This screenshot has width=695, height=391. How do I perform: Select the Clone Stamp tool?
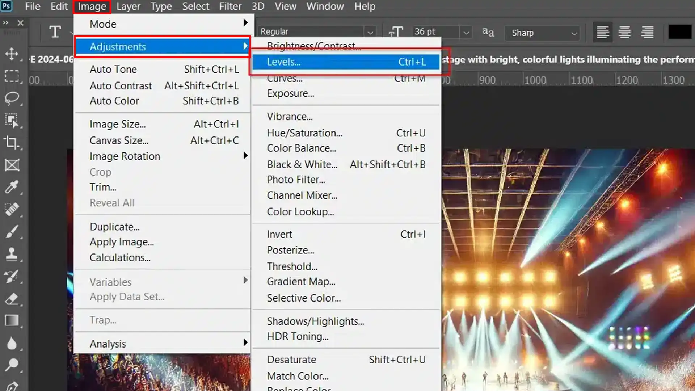12,254
